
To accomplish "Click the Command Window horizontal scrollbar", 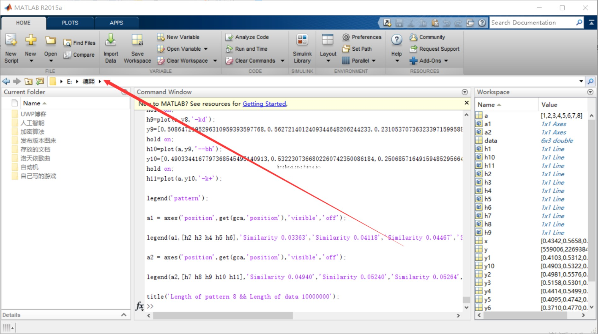I will (223, 315).
